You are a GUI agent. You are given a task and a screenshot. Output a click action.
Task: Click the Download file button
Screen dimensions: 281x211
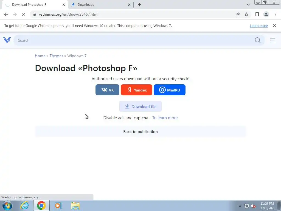coord(140,106)
